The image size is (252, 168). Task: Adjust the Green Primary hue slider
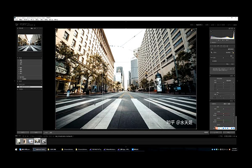tap(223, 120)
